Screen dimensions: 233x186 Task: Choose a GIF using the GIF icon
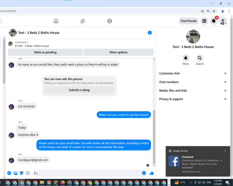[x=28, y=173]
